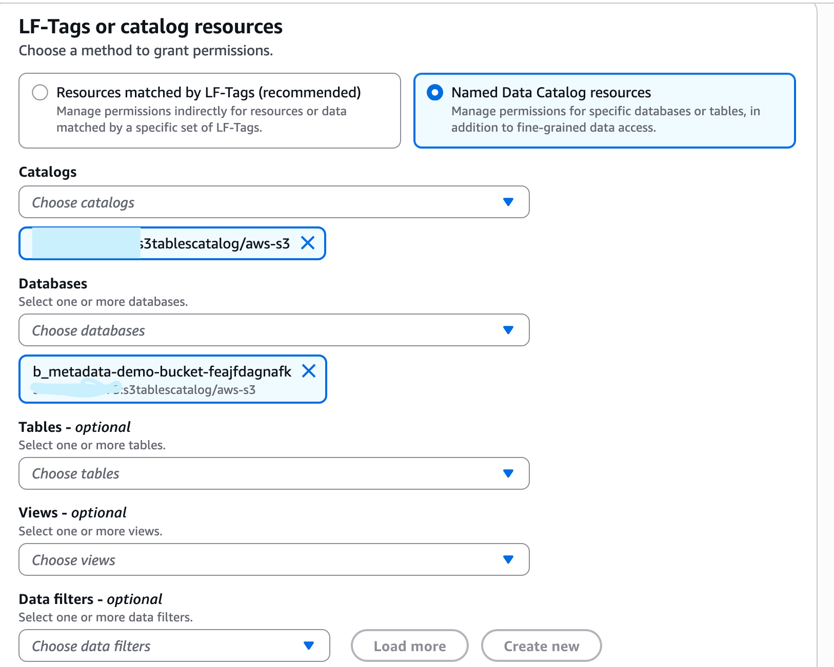Open the Choose databases dropdown
Image resolution: width=834 pixels, height=667 pixels.
[256, 330]
